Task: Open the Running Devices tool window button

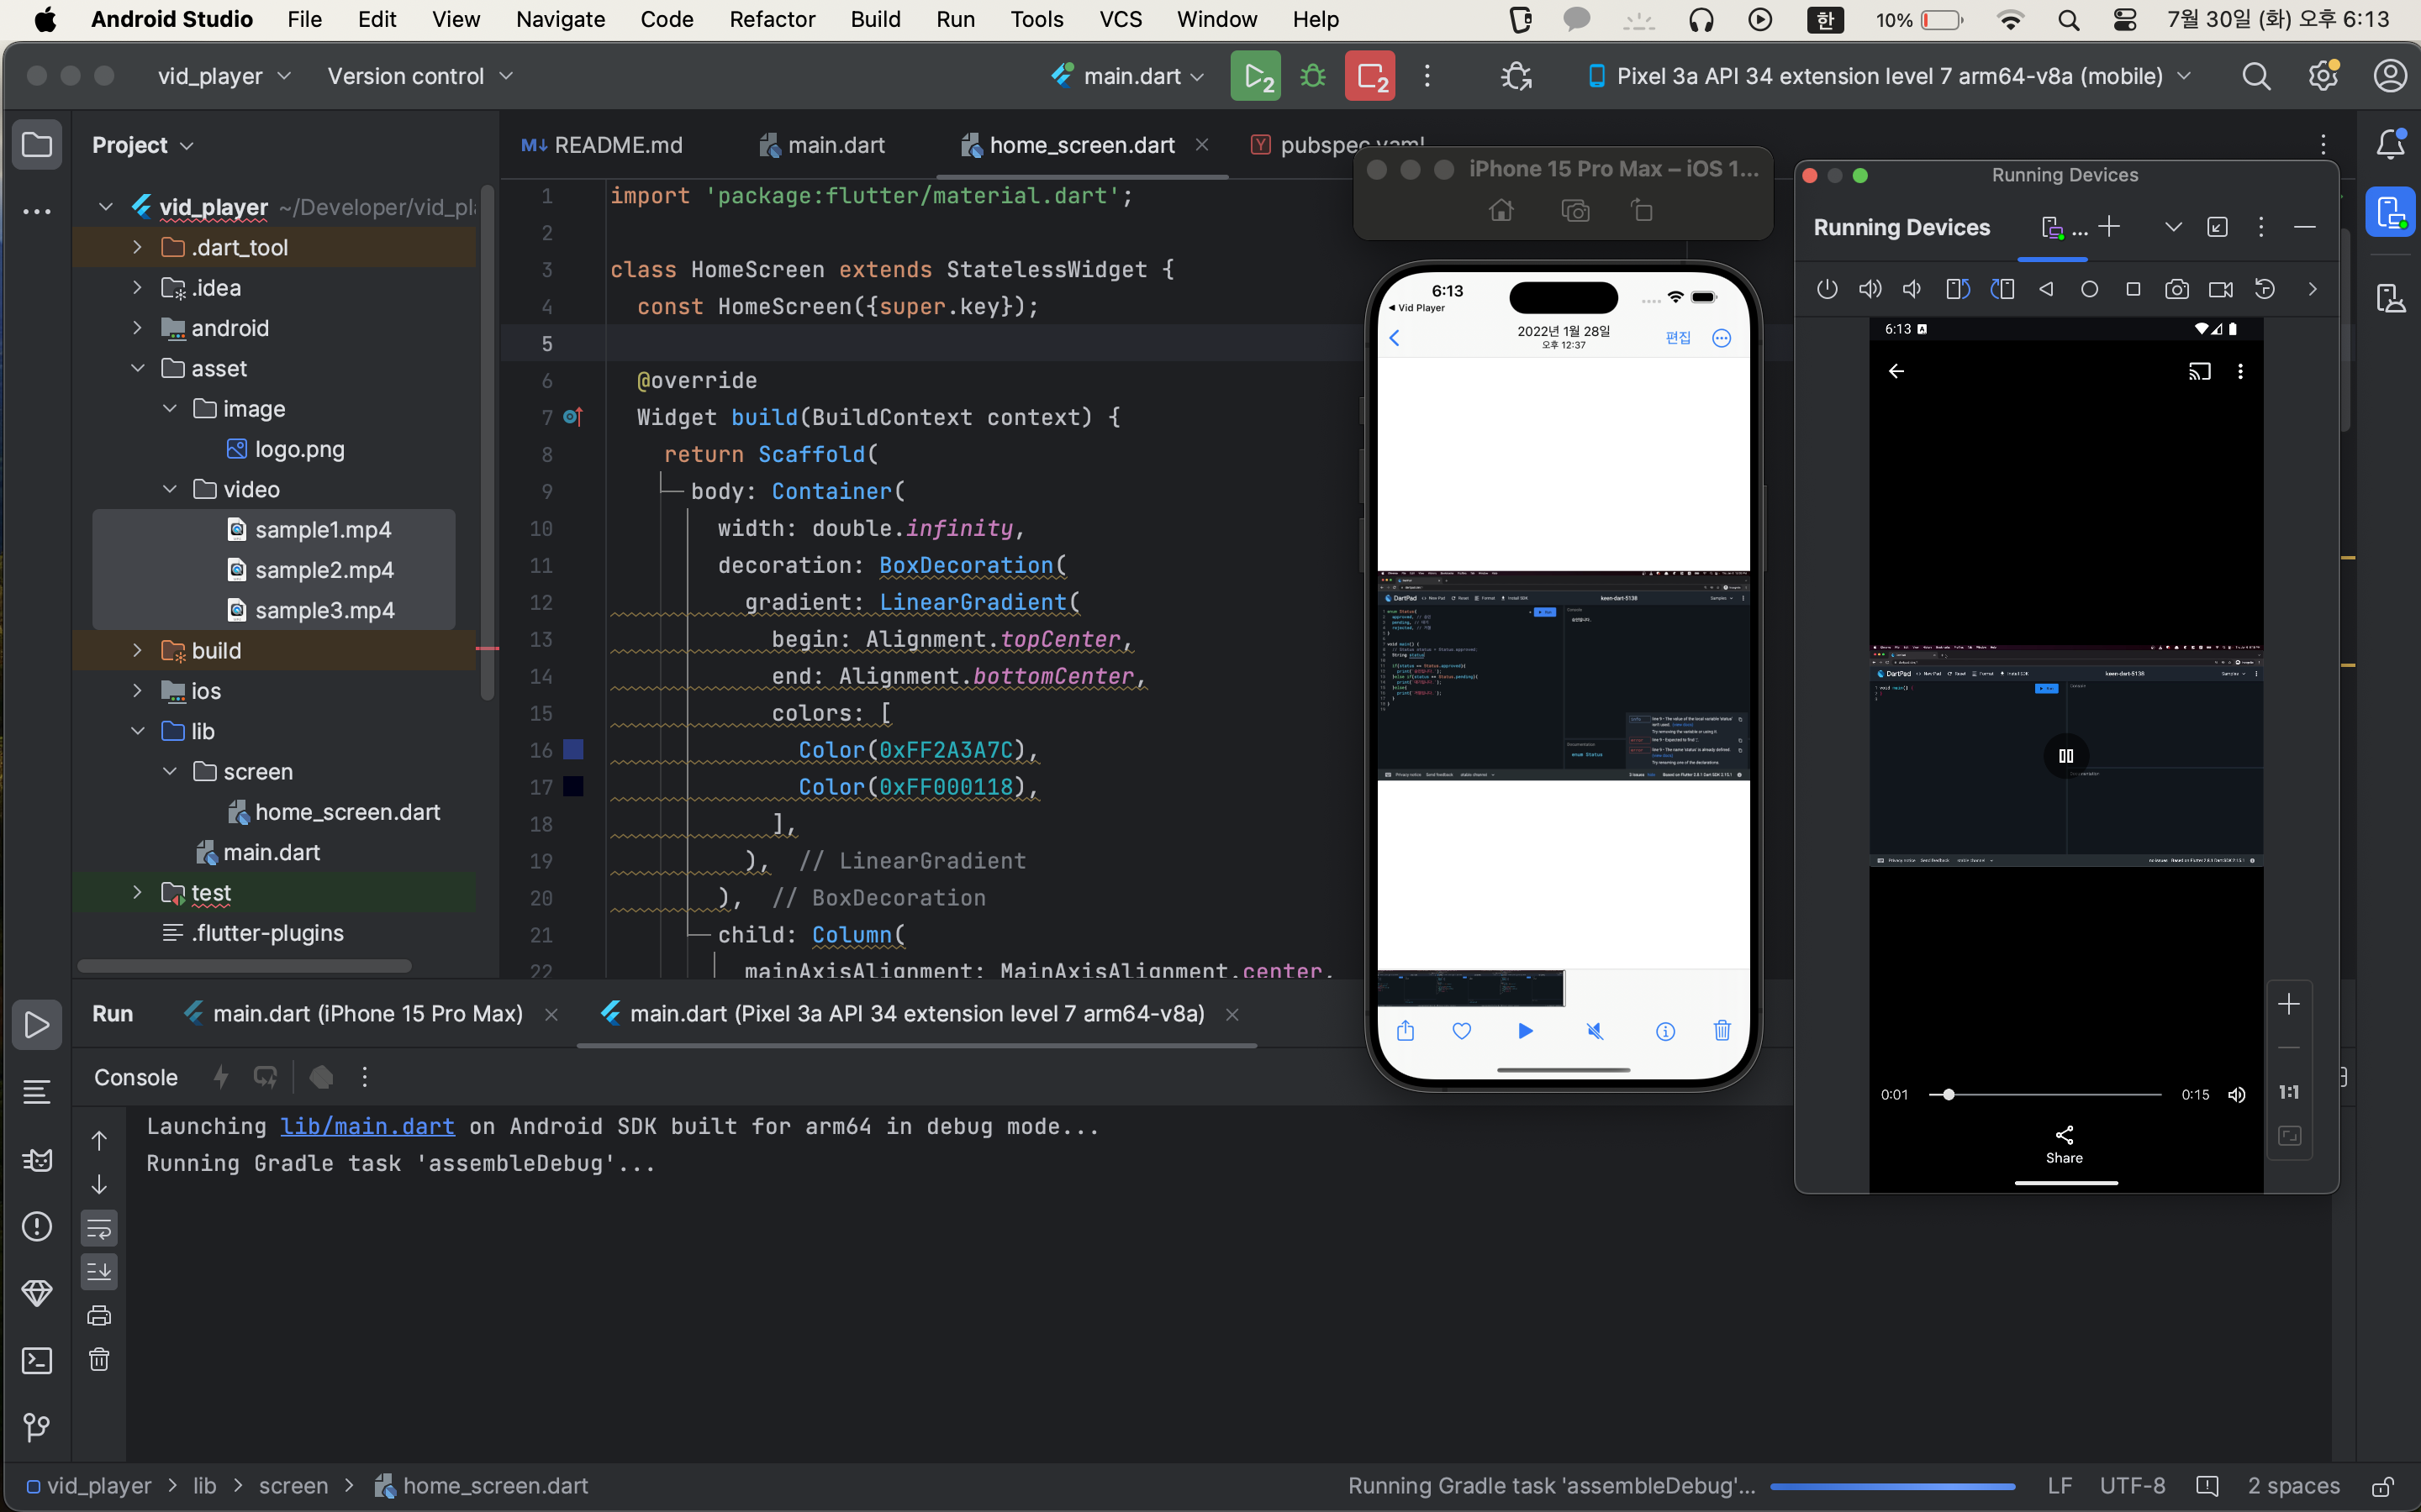Action: coord(2390,212)
